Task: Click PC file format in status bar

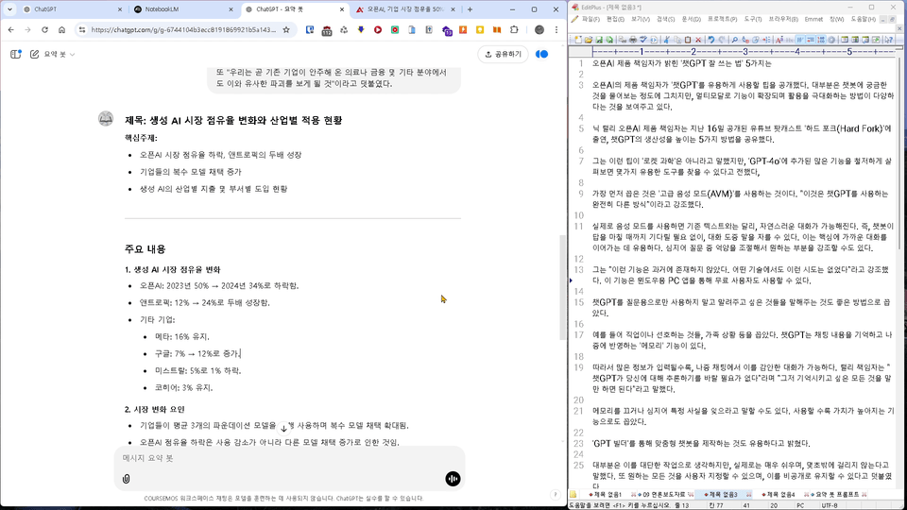Action: click(x=800, y=504)
